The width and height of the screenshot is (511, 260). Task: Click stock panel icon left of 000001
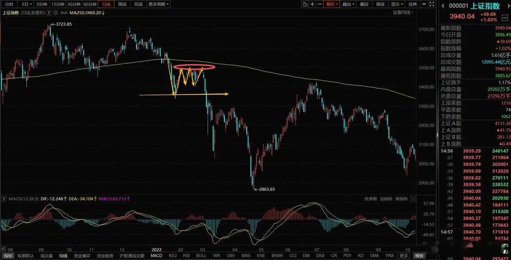coord(443,6)
